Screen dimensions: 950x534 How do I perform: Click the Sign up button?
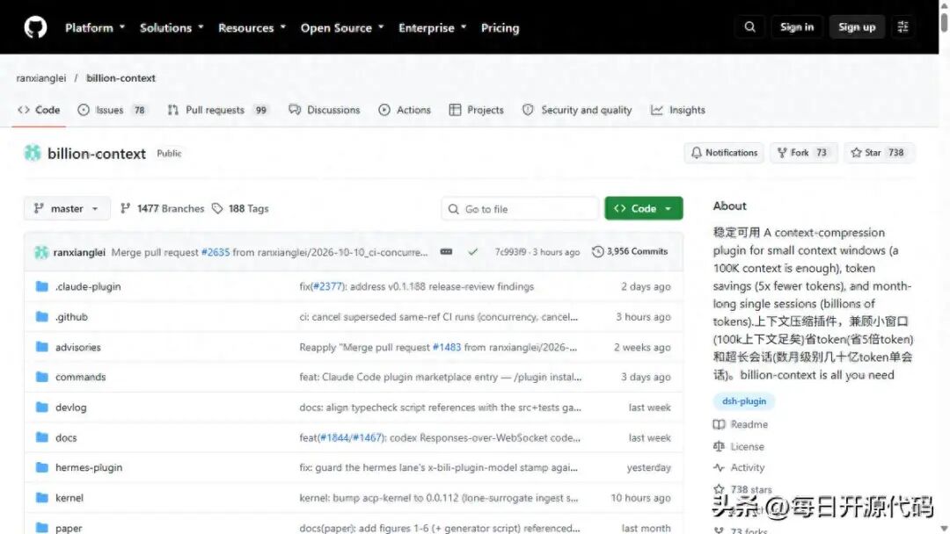pyautogui.click(x=857, y=27)
